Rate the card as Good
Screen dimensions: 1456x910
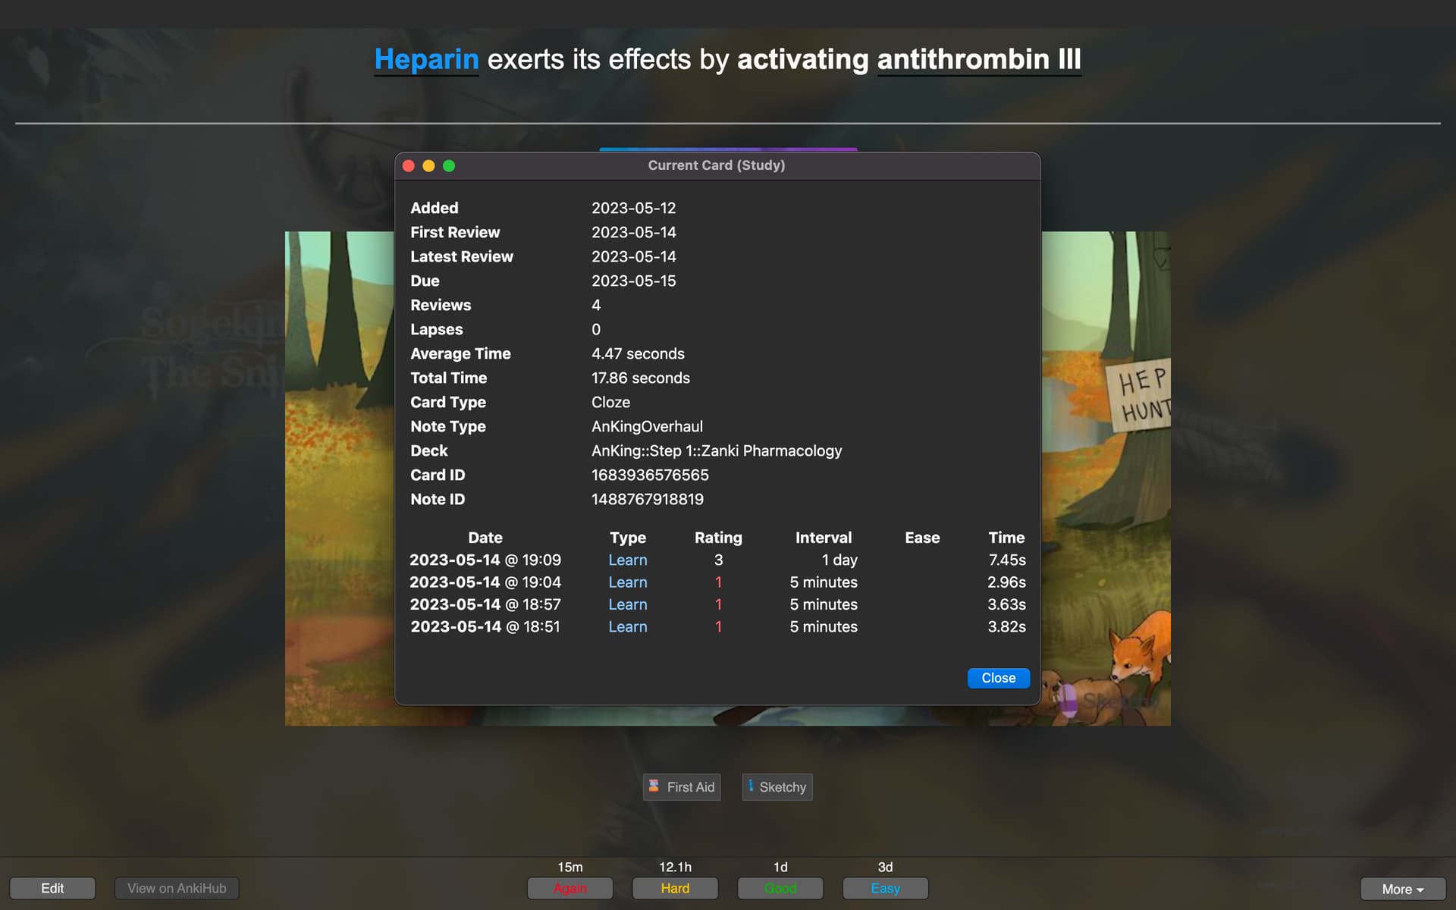(x=780, y=888)
